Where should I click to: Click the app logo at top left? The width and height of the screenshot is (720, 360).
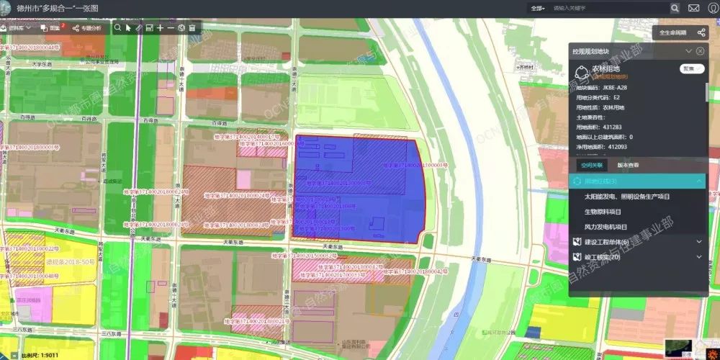click(6, 8)
